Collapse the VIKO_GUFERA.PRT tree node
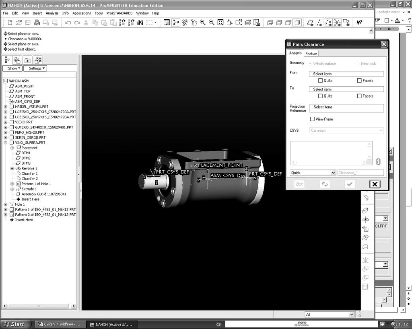 tap(6, 143)
